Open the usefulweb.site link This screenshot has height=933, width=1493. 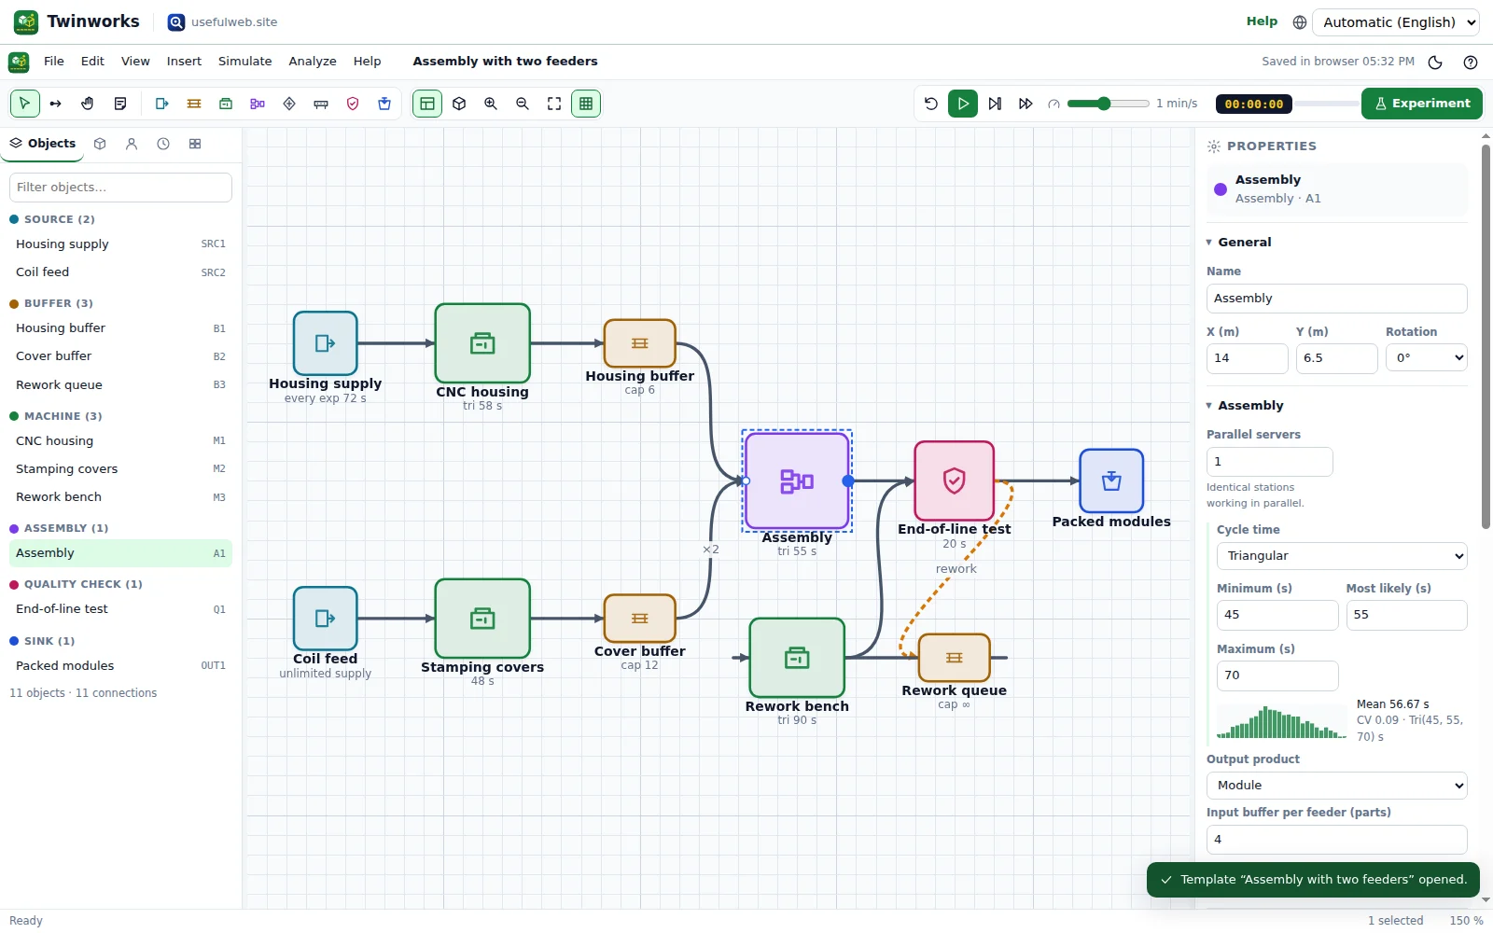click(x=223, y=22)
